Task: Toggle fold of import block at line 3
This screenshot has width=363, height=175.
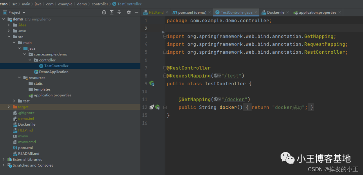Action: pos(164,36)
